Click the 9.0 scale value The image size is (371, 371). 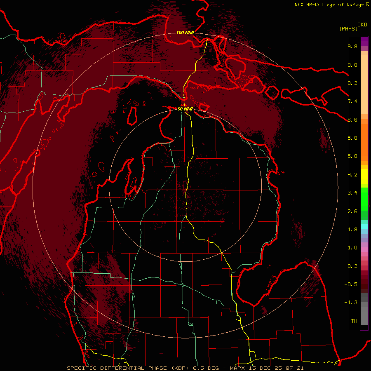[352, 65]
